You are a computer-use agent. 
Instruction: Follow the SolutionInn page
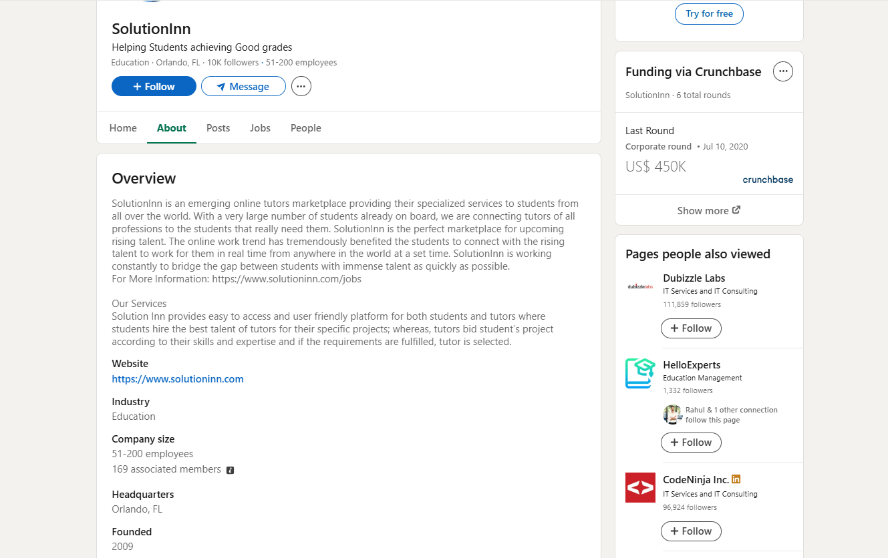[x=154, y=86]
